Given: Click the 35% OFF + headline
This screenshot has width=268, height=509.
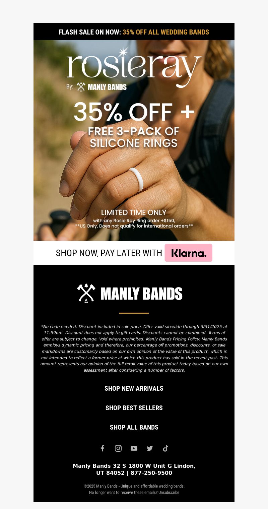Looking at the screenshot, I should [134, 112].
